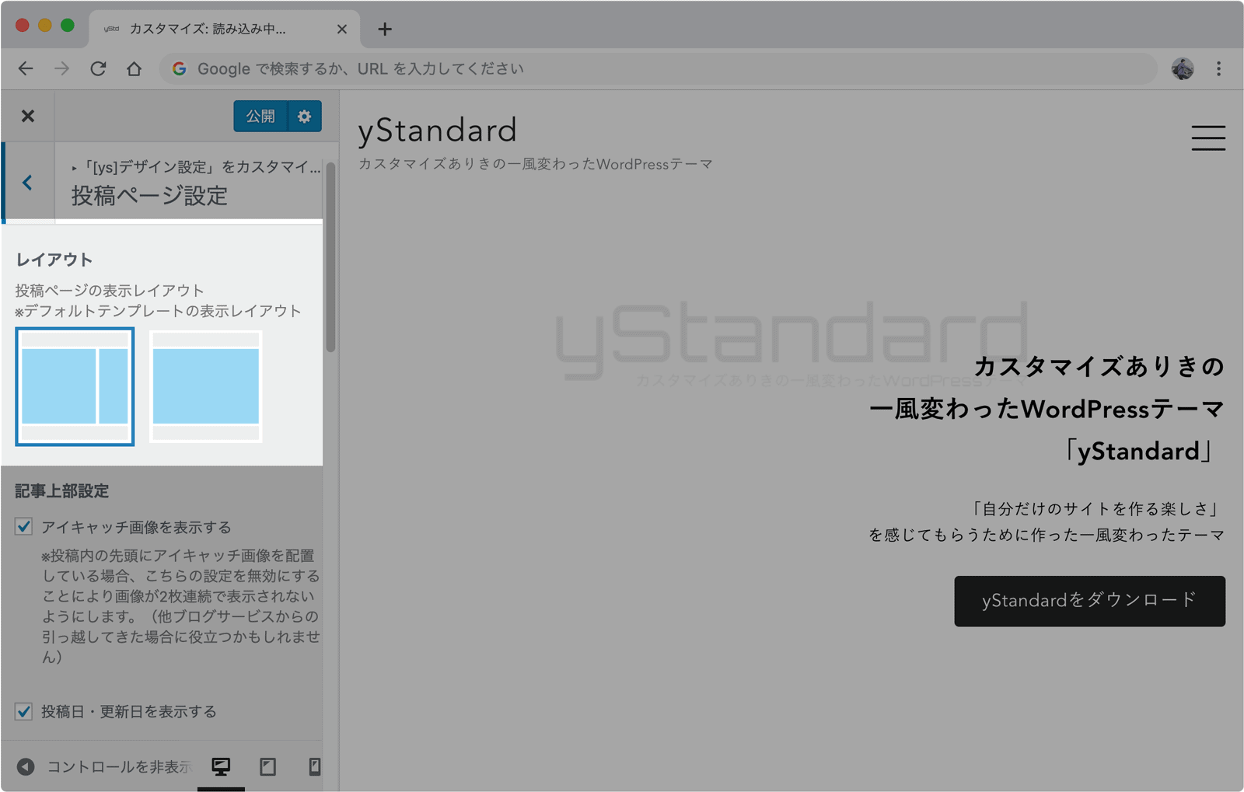Click the 「自分だけのサイトを作る楽しさ」 text
This screenshot has height=792, width=1244.
(x=1096, y=509)
